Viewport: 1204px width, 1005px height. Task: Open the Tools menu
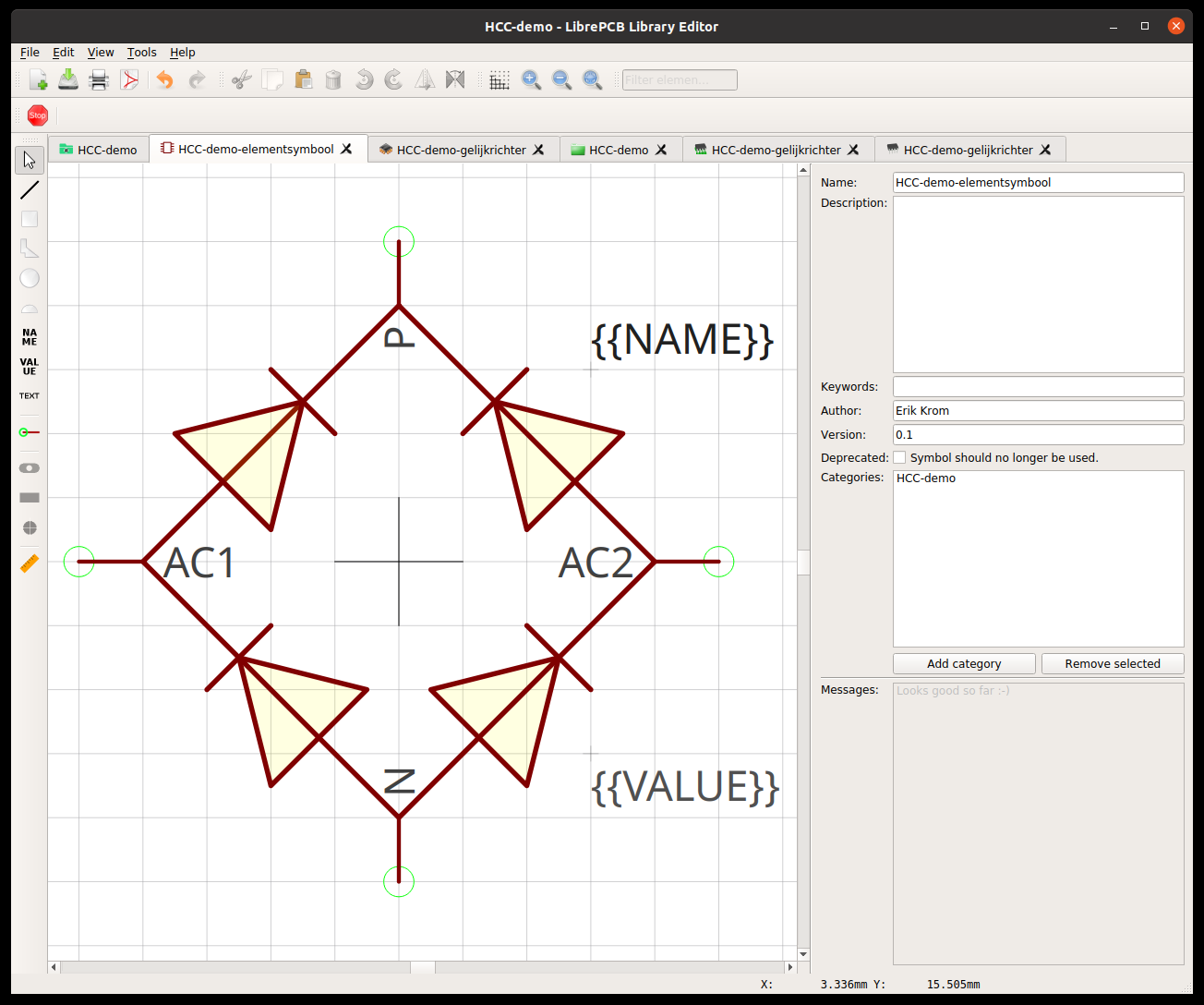(x=141, y=53)
